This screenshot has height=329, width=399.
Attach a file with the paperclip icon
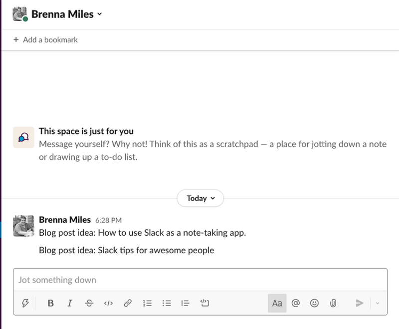point(333,303)
